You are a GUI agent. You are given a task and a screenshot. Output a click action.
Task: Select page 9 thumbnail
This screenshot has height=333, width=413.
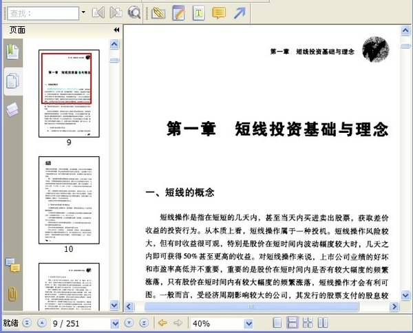point(69,94)
